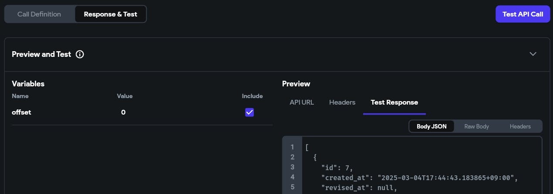Collapse the Preview and Test section
The height and width of the screenshot is (194, 553).
click(x=533, y=54)
